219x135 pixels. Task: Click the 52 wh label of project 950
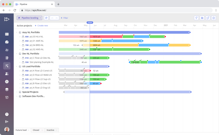96,71
